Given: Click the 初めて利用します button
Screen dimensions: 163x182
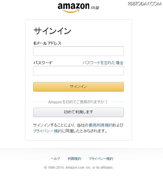Looking at the screenshot, I should tap(78, 112).
